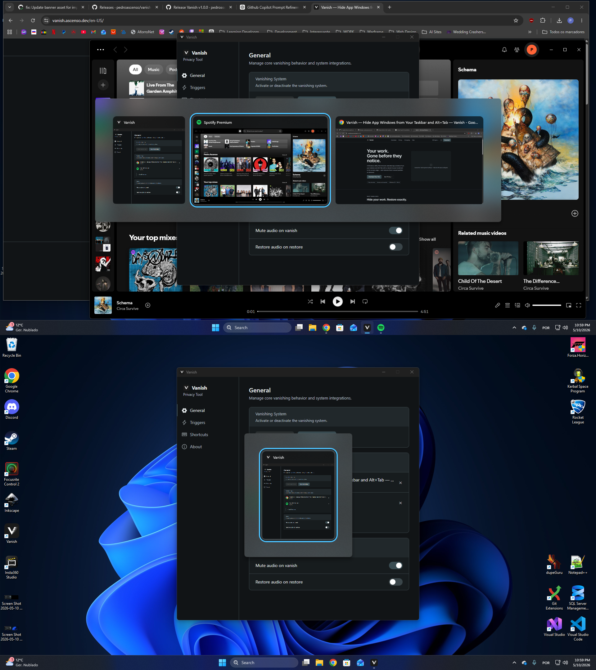Open Chrome downloads icon

(x=559, y=21)
